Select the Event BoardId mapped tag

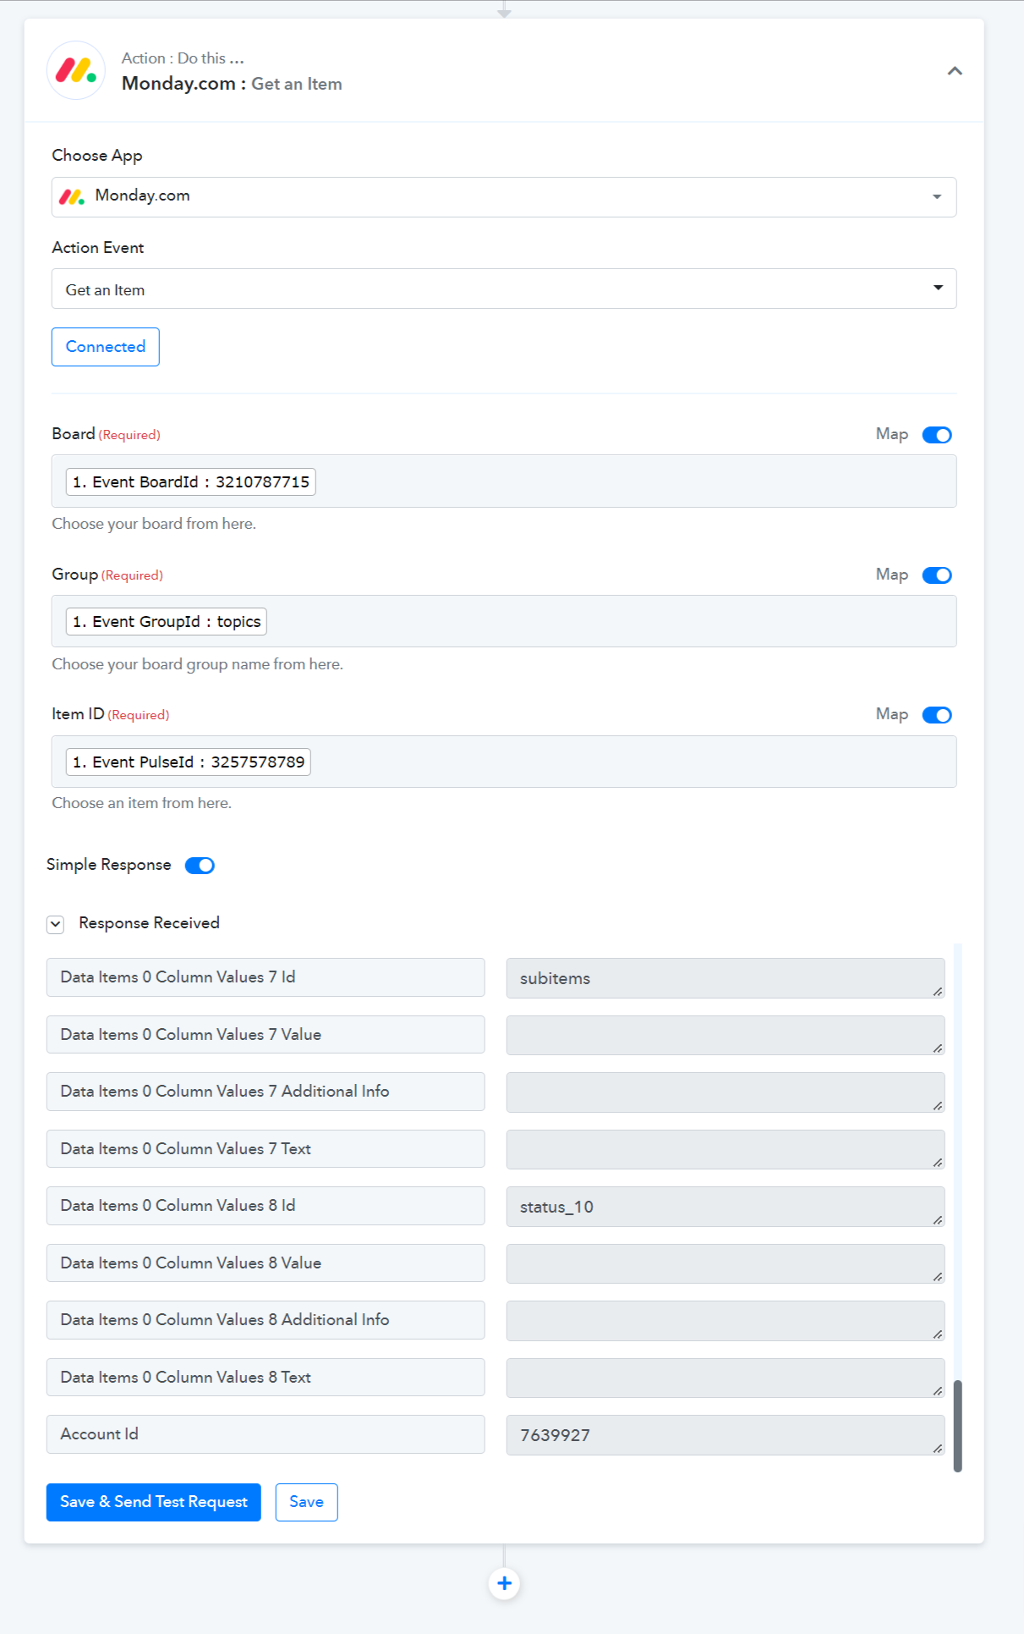(x=191, y=481)
